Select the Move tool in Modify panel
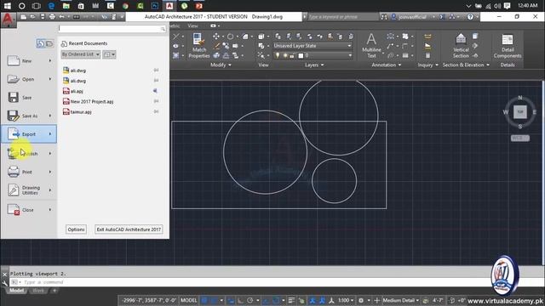This screenshot has width=545, height=306. pyautogui.click(x=215, y=37)
